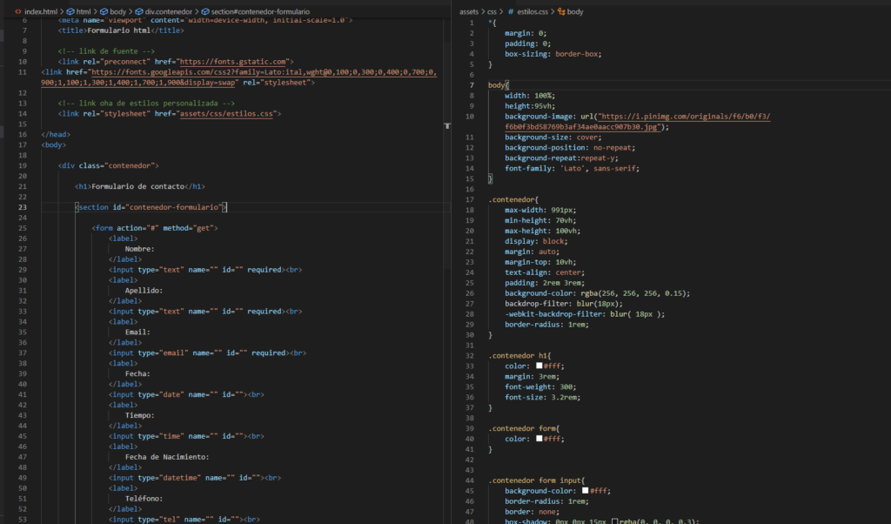
Task: Open the assets folder breadcrumb
Action: click(469, 11)
